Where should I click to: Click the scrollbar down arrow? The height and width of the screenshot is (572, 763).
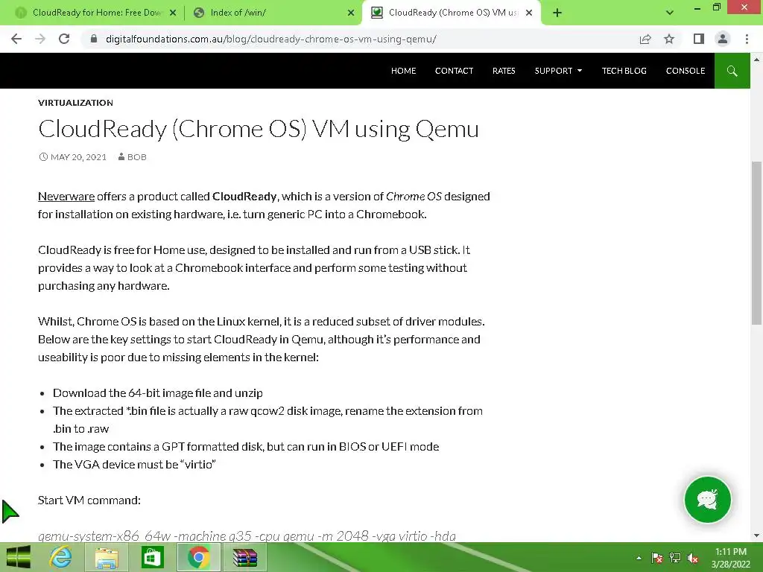click(756, 536)
